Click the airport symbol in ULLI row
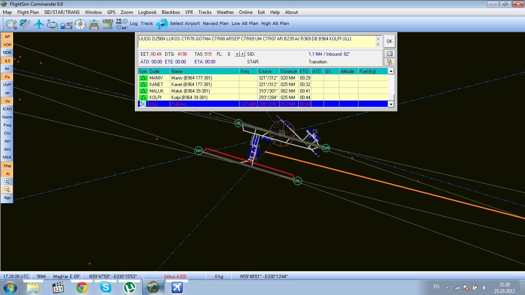Screen dimensions: 525x295 143,104
